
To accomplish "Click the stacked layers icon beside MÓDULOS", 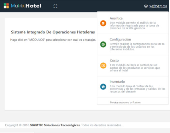I will click(x=146, y=6).
